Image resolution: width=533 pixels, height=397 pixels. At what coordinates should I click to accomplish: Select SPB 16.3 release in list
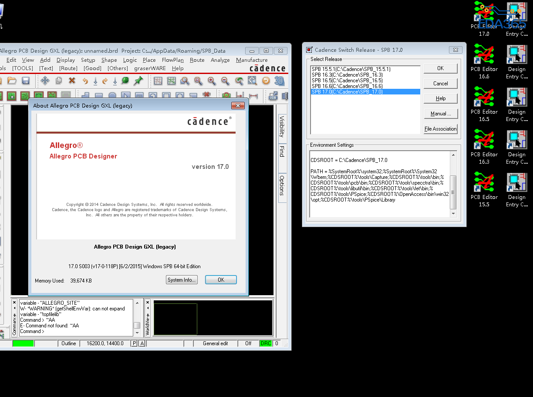pyautogui.click(x=365, y=75)
